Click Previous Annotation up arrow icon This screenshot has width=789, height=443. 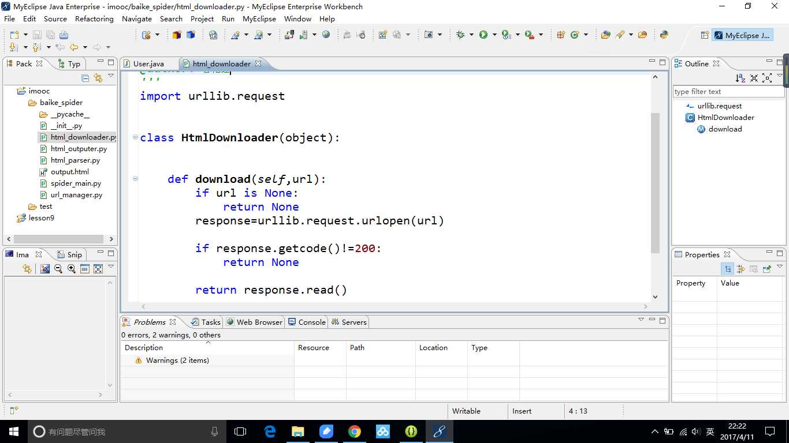click(x=37, y=47)
